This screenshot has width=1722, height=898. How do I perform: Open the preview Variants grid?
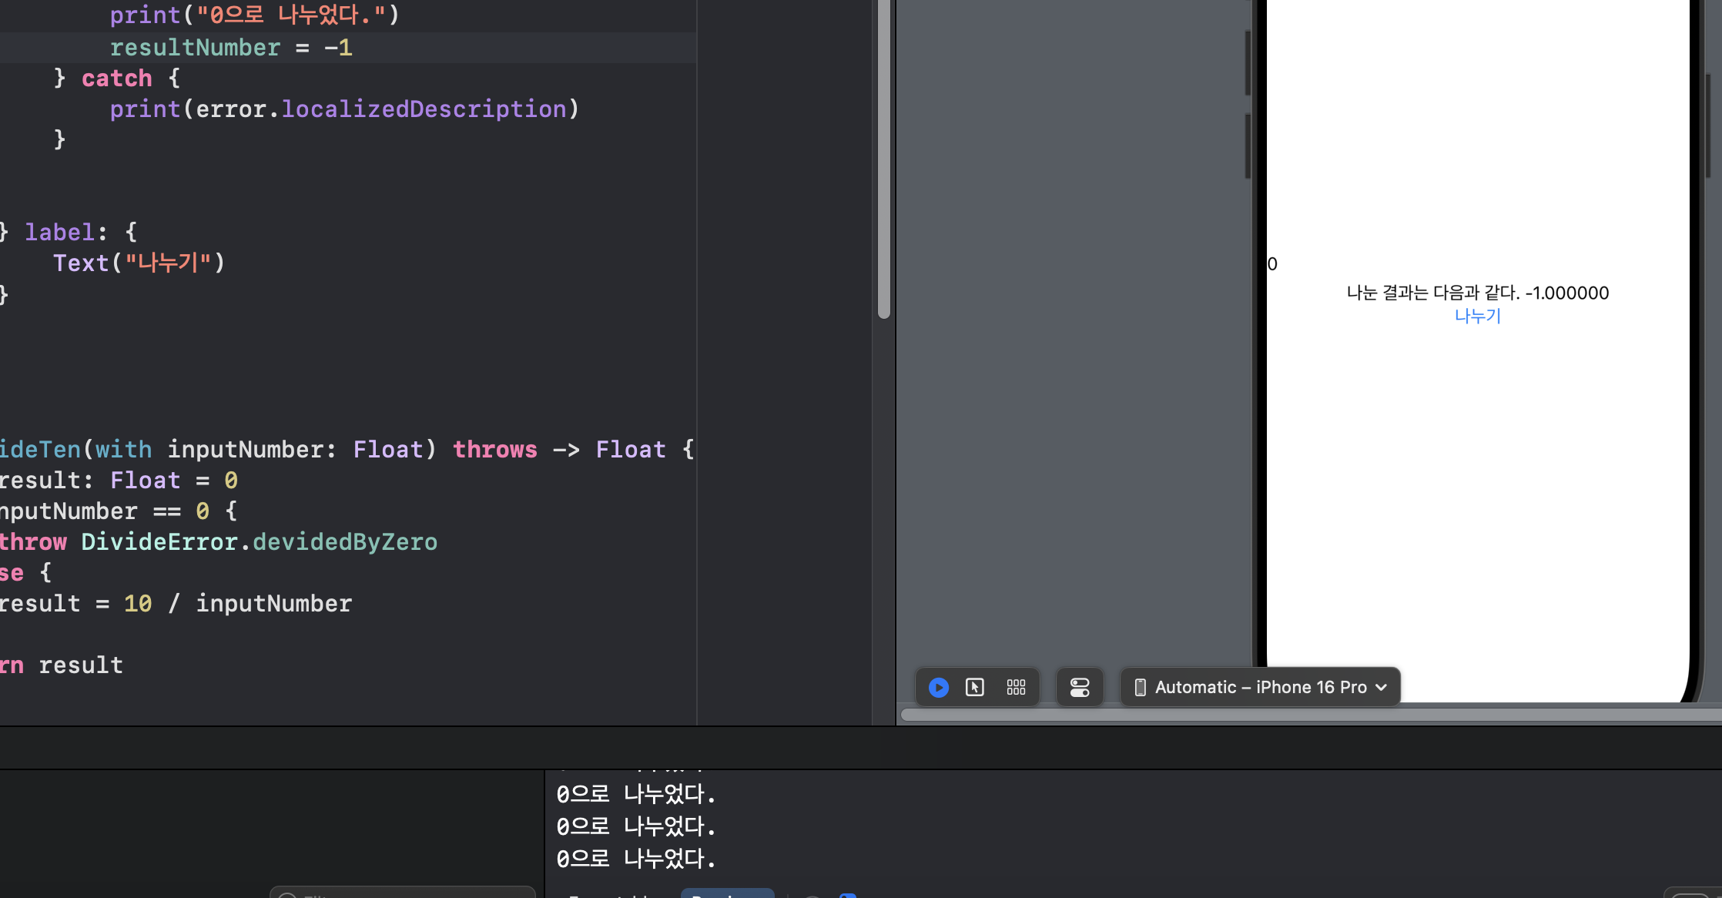pos(1016,687)
